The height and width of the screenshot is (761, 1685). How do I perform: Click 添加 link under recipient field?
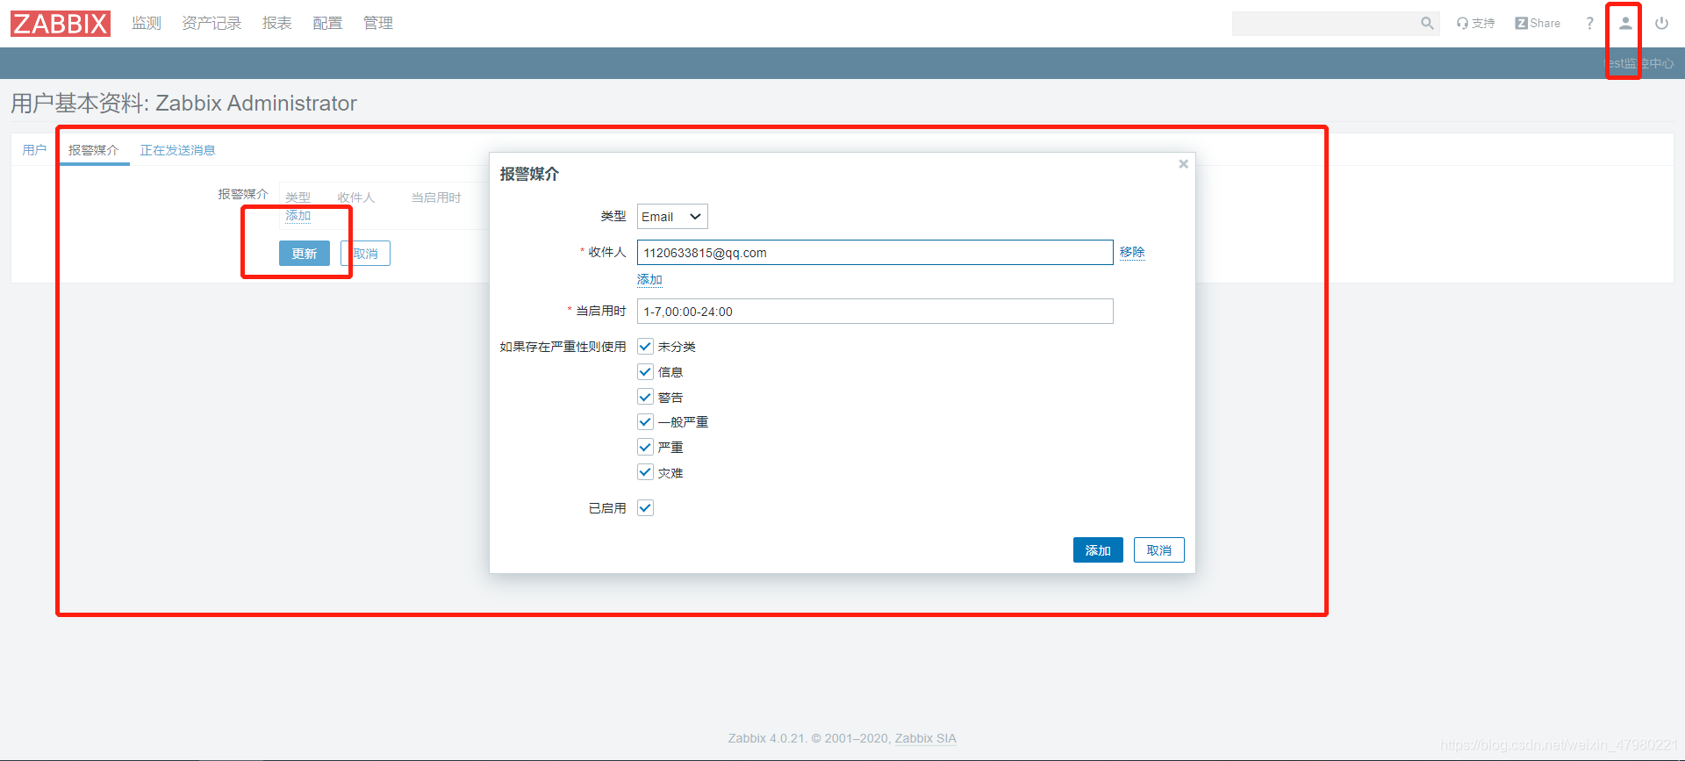[649, 280]
